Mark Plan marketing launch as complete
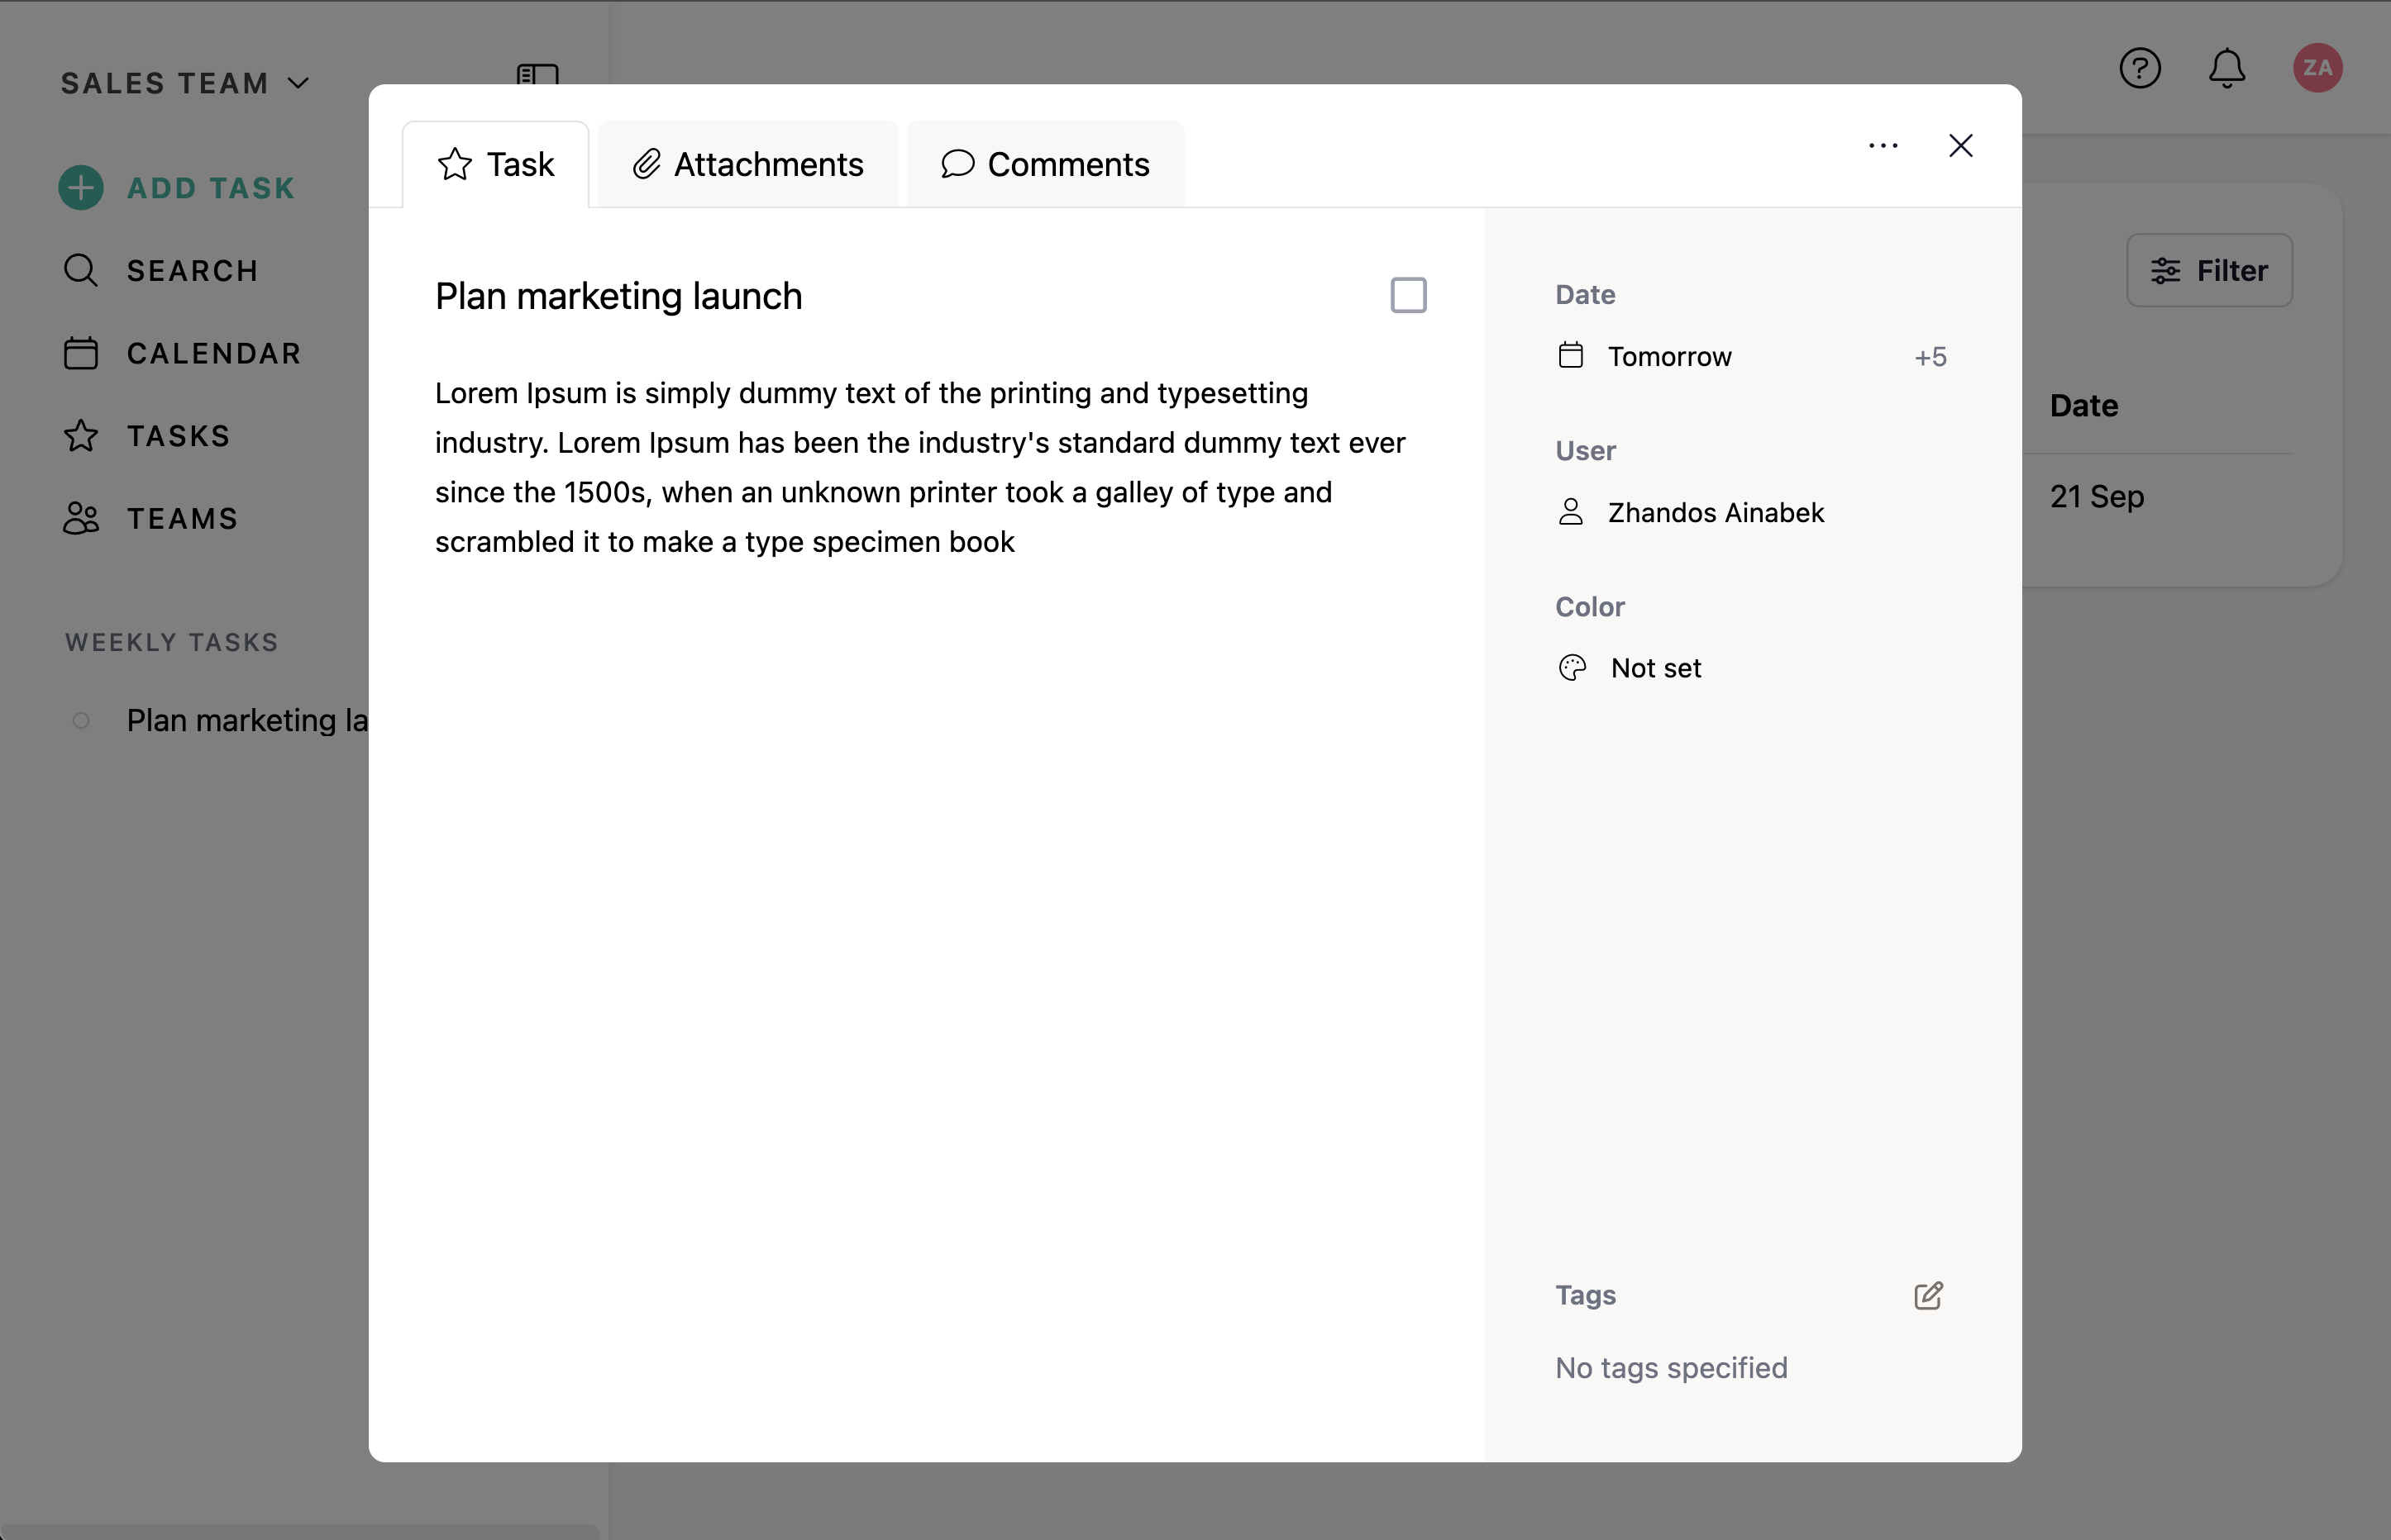 1408,295
